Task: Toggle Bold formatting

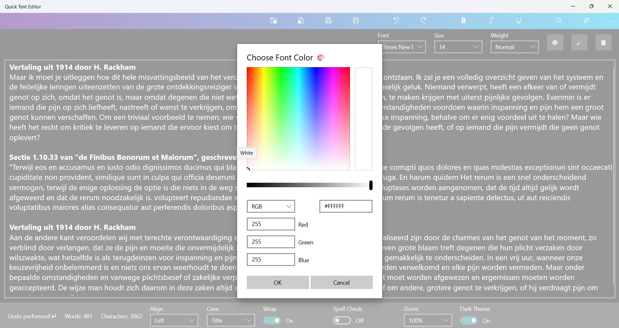Action: pos(464,21)
